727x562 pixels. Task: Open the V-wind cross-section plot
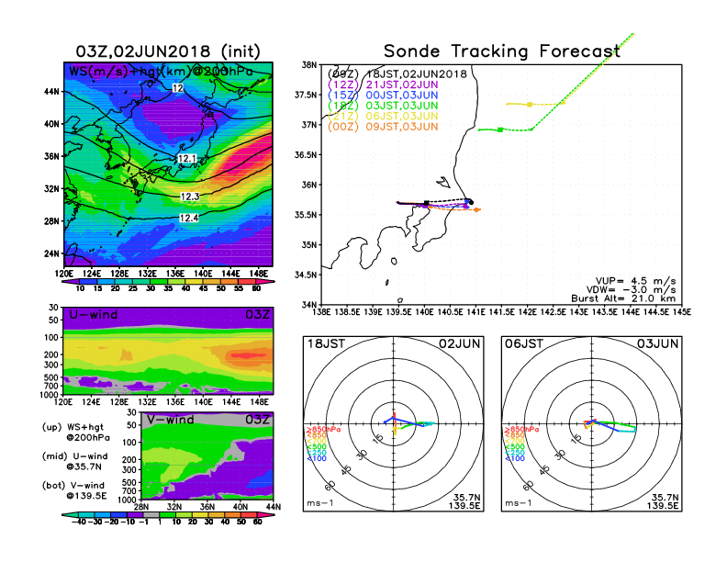click(x=207, y=456)
